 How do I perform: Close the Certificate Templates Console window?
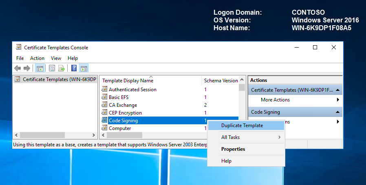[334, 47]
